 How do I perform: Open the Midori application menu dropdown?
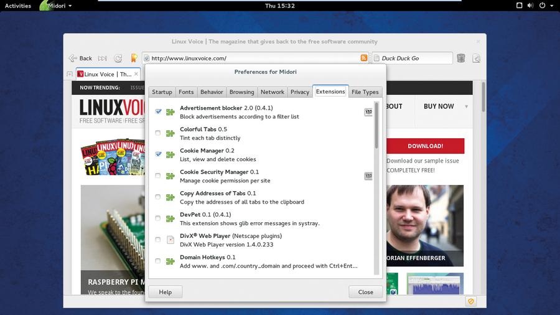coord(57,6)
